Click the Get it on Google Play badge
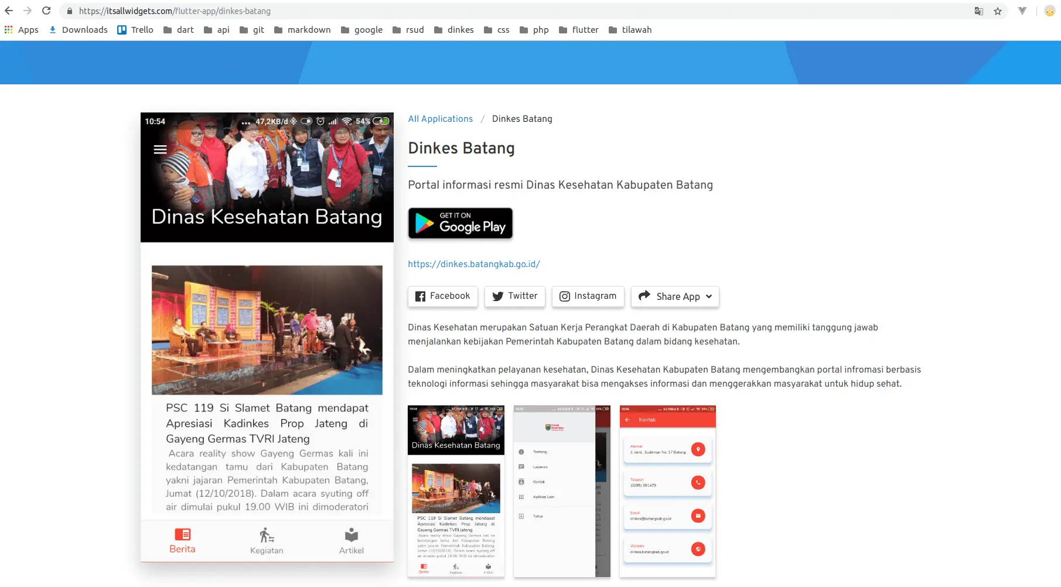Image resolution: width=1061 pixels, height=587 pixels. click(x=460, y=223)
